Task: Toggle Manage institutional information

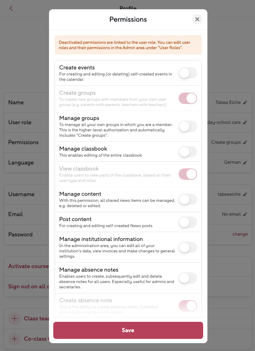Action: (188, 247)
